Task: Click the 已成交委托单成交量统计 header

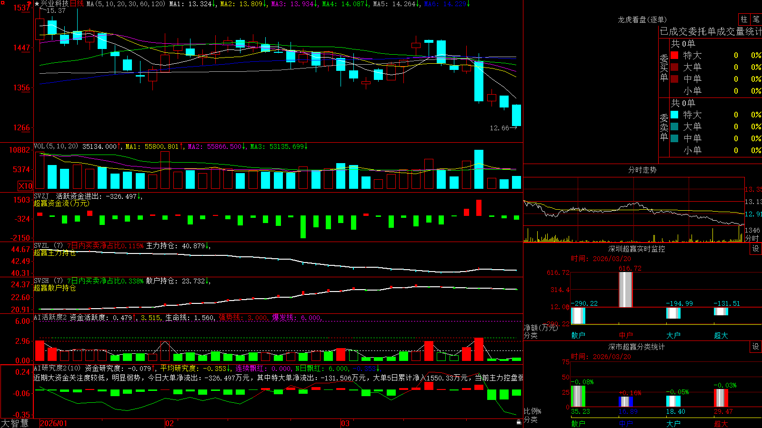Action: tap(711, 31)
